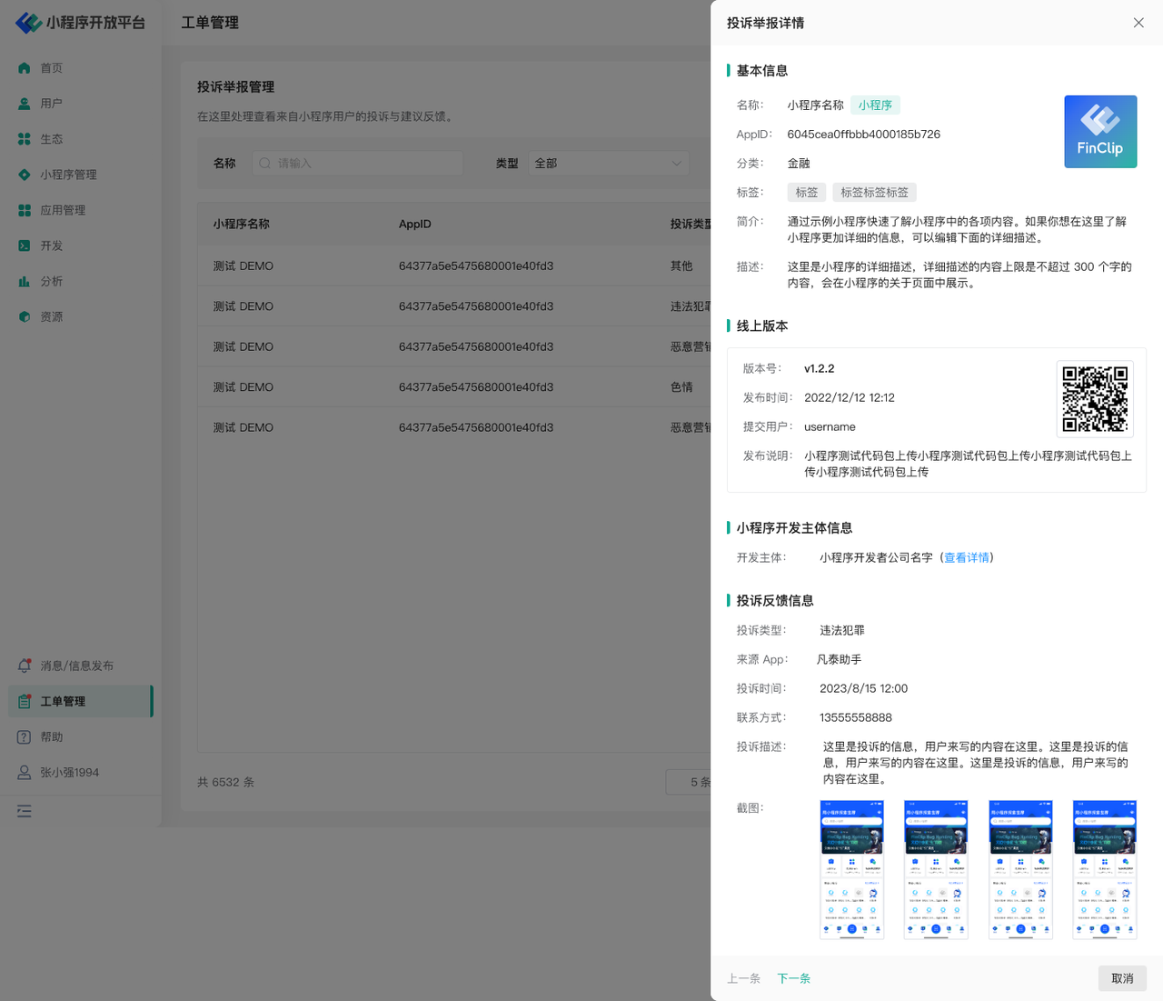Viewport: 1163px width, 1001px height.
Task: Go to the next complaint with 下一条
Action: (793, 978)
